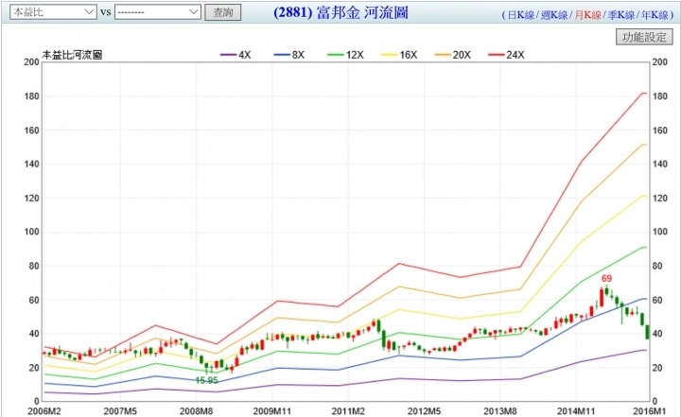Open the 本益比 indicator dropdown

53,12
